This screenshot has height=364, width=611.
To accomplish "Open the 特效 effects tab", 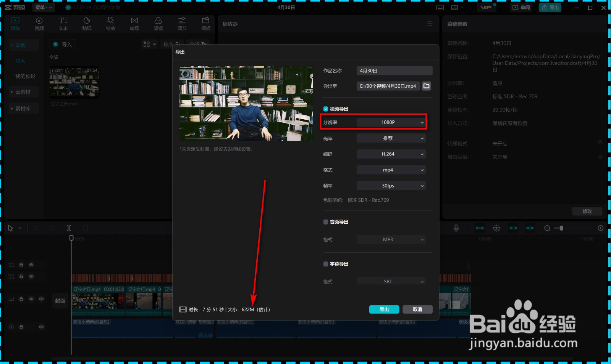I will 111,24.
